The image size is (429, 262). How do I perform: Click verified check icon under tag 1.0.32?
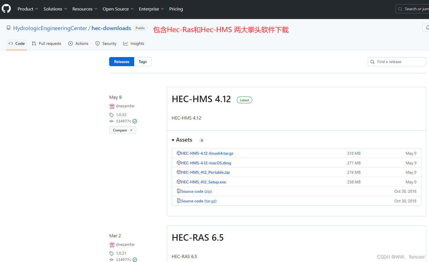coord(135,121)
